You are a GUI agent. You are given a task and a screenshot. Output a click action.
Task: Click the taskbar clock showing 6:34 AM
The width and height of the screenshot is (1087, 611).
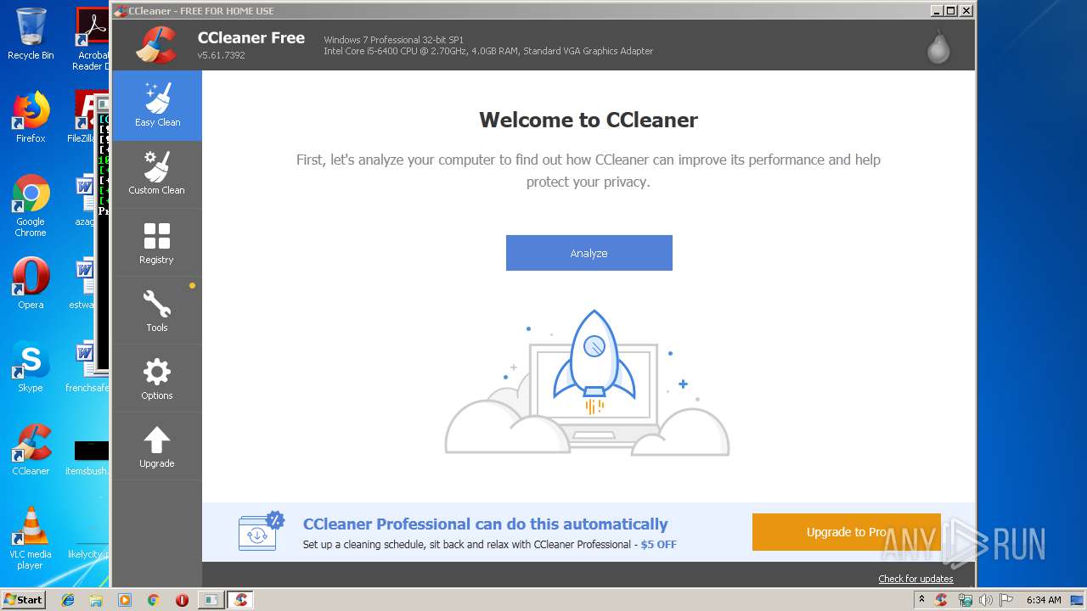tap(1044, 600)
